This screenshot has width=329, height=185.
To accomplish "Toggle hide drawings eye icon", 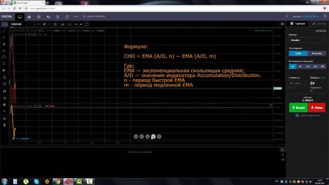I will pos(4,111).
